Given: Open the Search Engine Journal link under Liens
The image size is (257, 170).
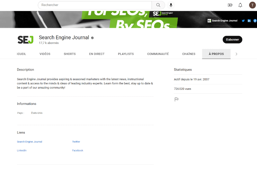Looking at the screenshot, I should click(30, 142).
